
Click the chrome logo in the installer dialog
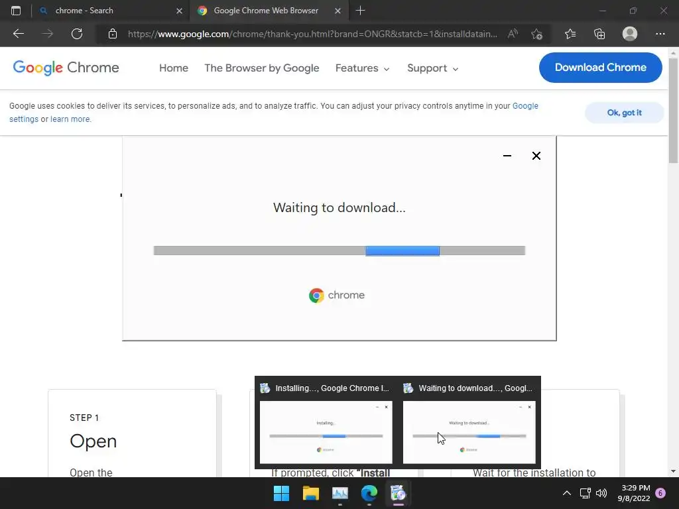[x=337, y=295]
